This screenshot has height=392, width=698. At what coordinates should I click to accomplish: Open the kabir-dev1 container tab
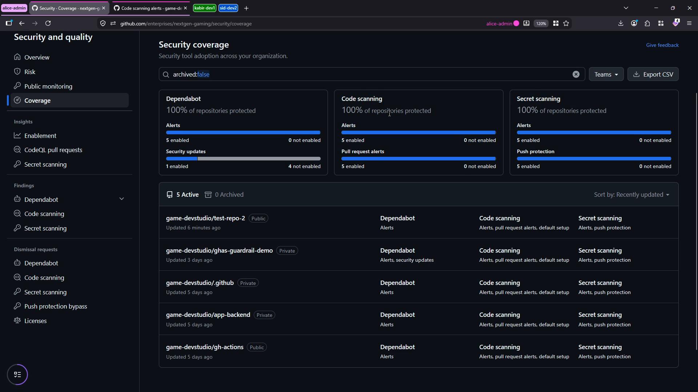tap(204, 8)
